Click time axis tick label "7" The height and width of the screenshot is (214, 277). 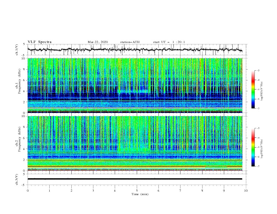coord(180,191)
